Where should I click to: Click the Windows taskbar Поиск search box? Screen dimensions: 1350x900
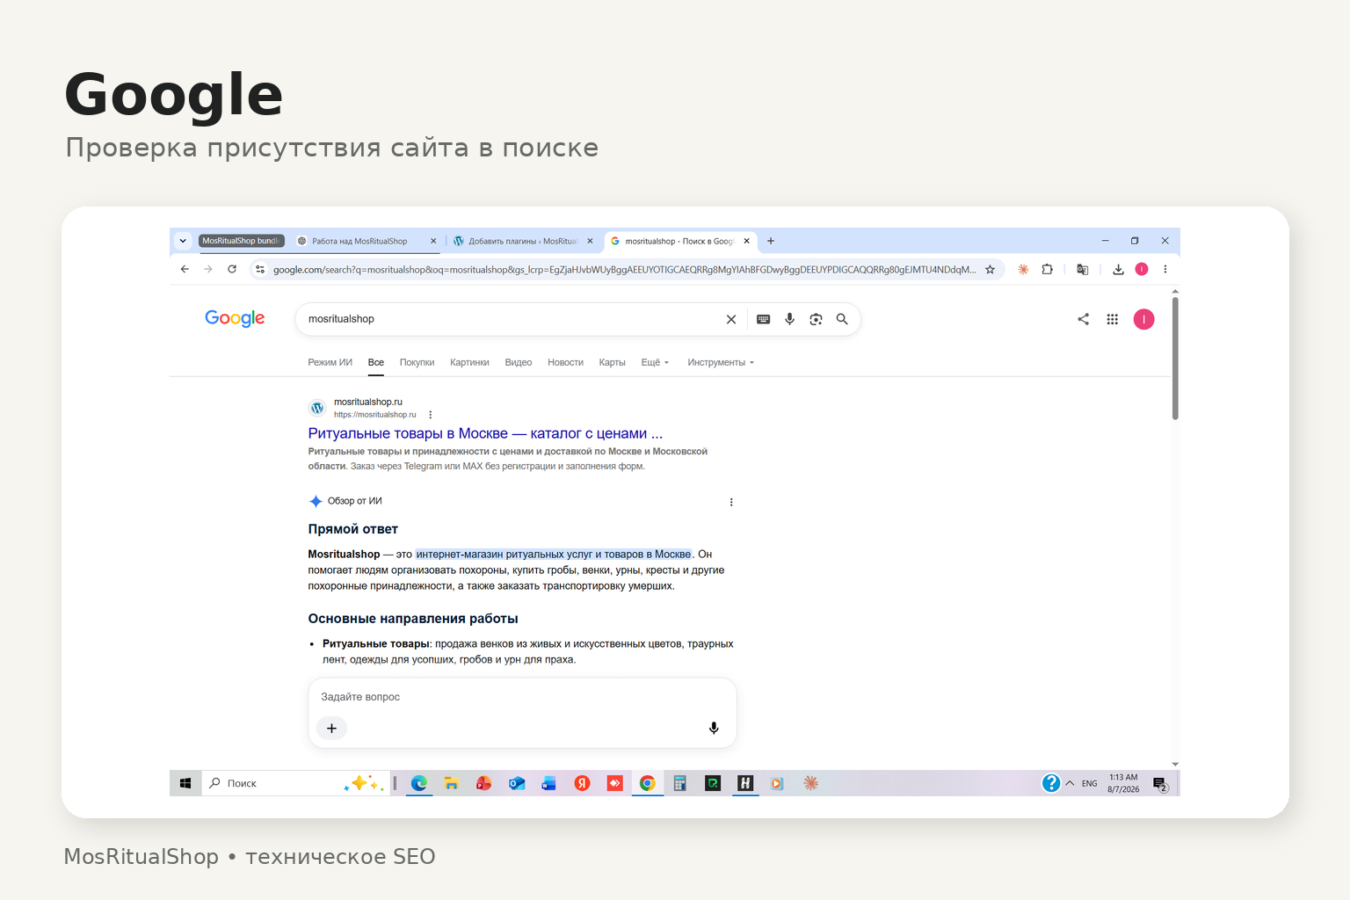[295, 783]
